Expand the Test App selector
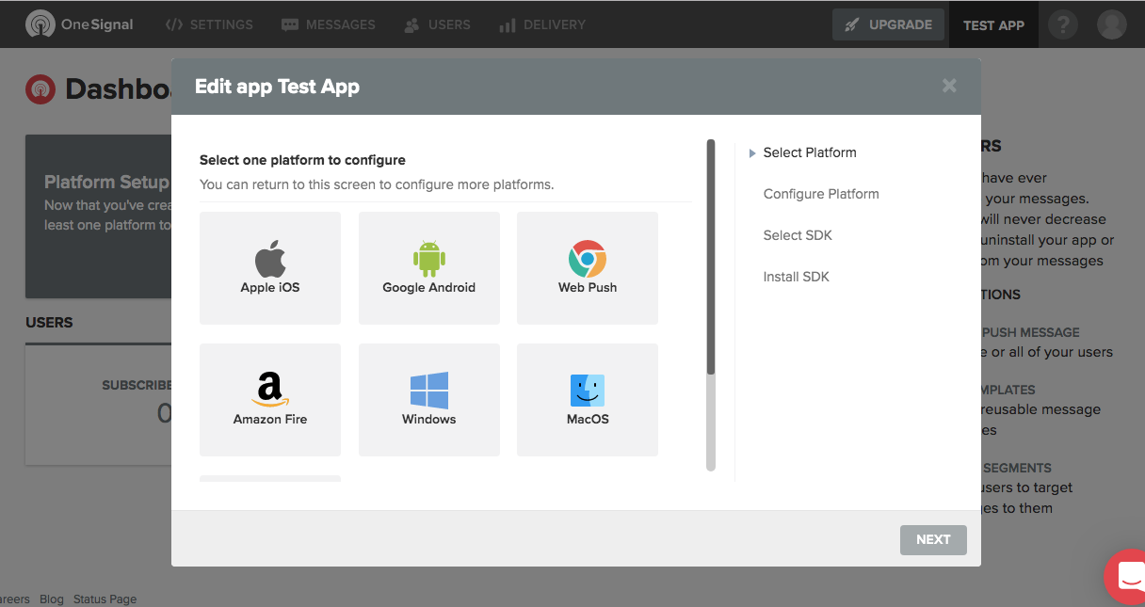This screenshot has width=1145, height=607. [x=993, y=25]
